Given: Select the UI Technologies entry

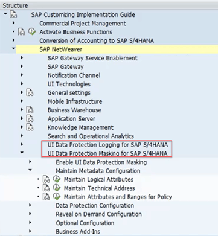Looking at the screenshot, I should (69, 84).
